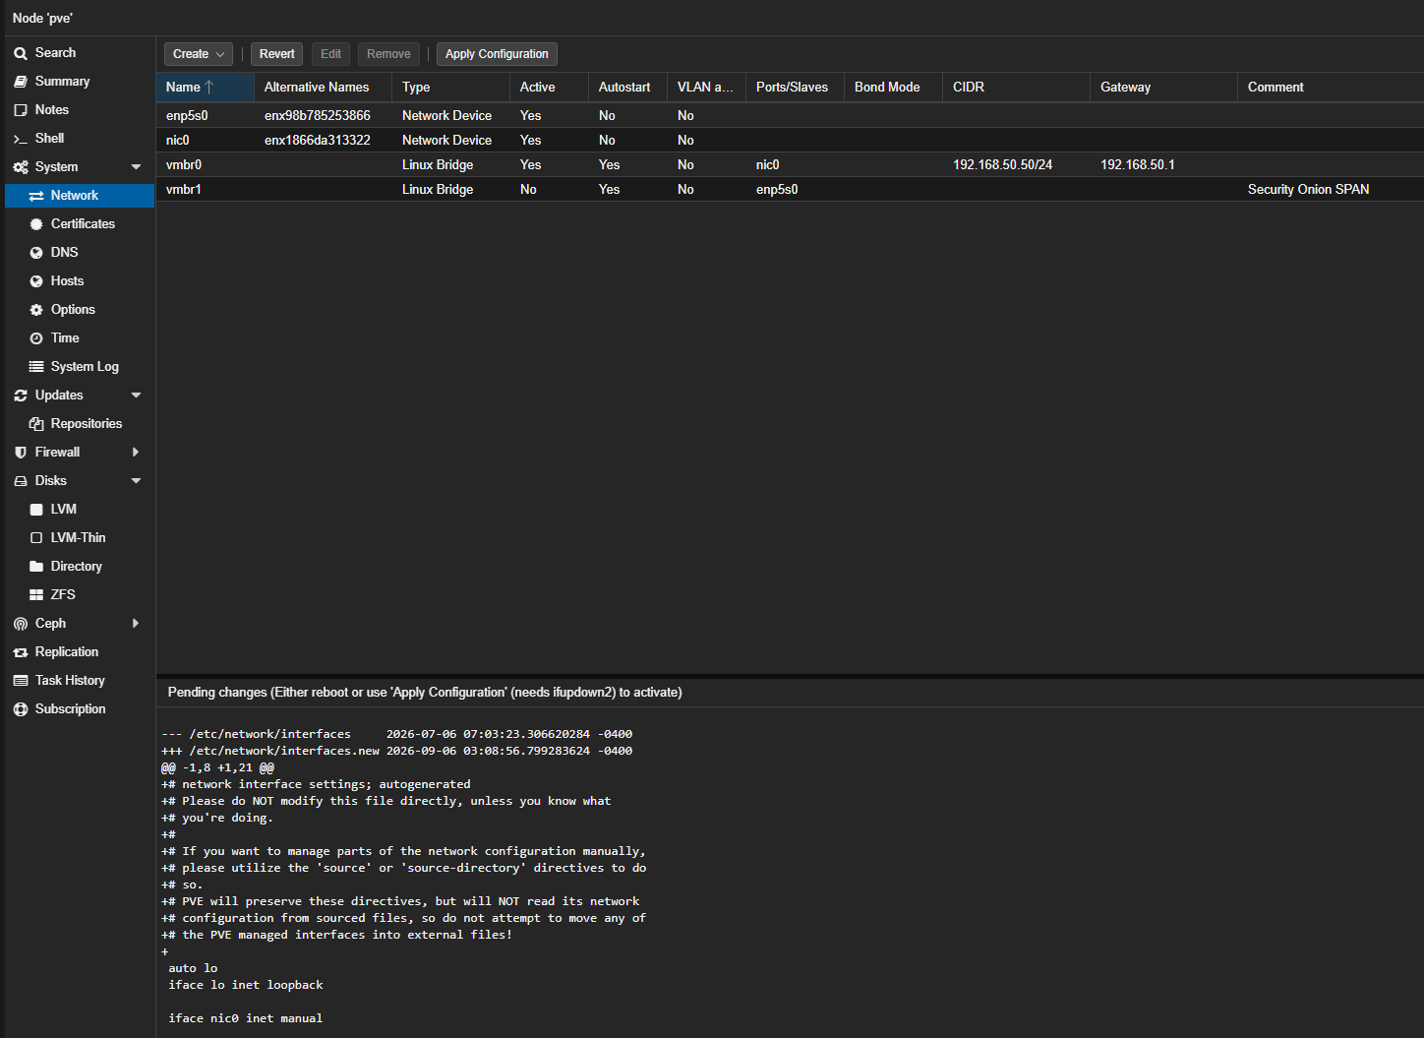The height and width of the screenshot is (1038, 1424).
Task: Open the Options gear icon
Action: pos(36,310)
